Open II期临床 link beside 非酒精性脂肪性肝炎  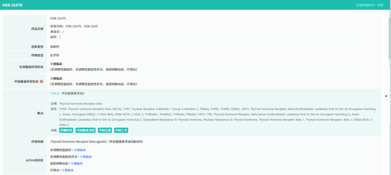coord(86,157)
